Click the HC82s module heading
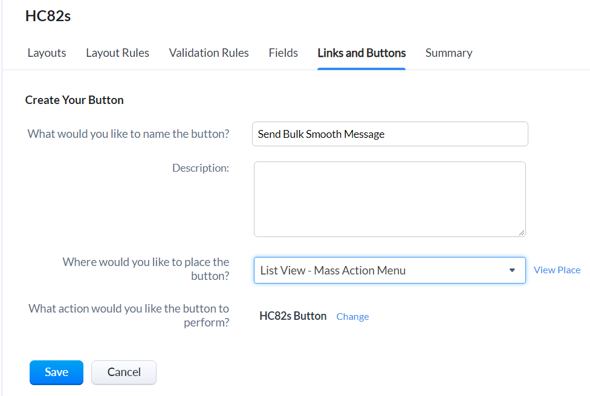The height and width of the screenshot is (396, 590). tap(48, 16)
